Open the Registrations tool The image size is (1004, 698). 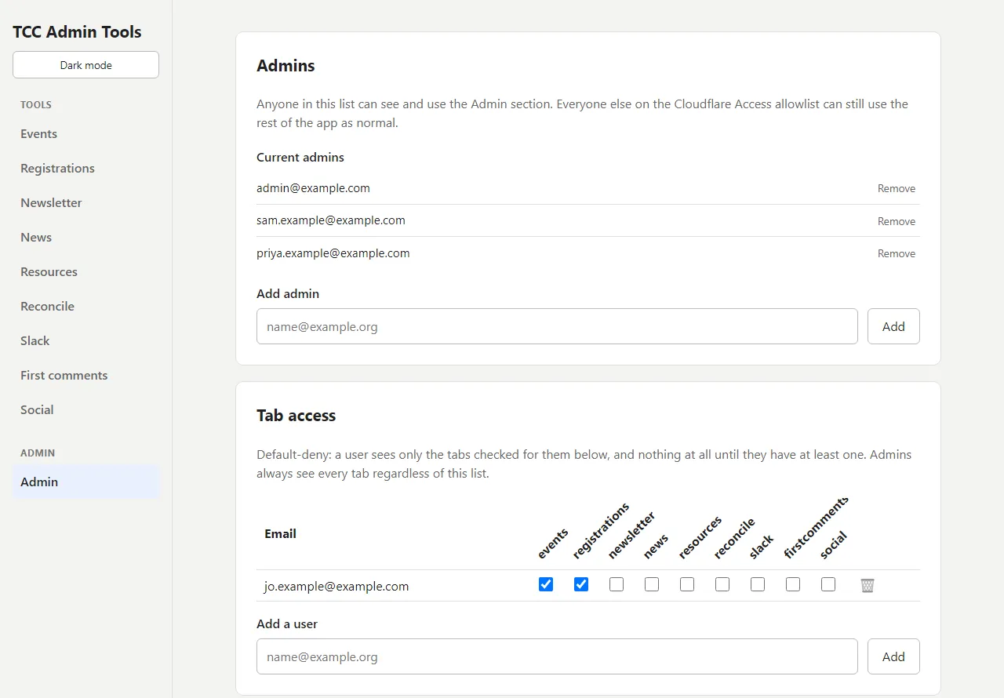[85, 169]
